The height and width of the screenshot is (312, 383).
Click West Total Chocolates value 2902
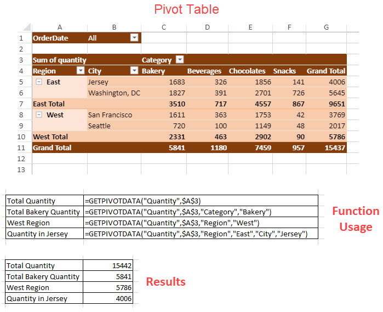250,137
